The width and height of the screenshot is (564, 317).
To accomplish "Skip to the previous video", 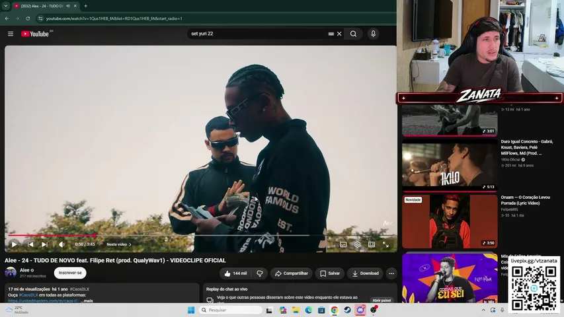I will pos(30,244).
